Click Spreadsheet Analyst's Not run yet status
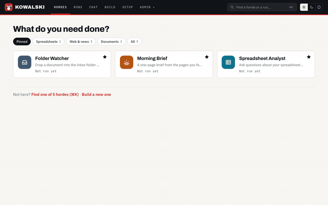 coord(249,71)
